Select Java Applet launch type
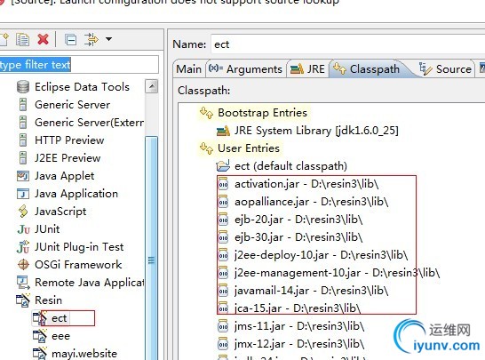This screenshot has width=485, height=360. [x=64, y=176]
